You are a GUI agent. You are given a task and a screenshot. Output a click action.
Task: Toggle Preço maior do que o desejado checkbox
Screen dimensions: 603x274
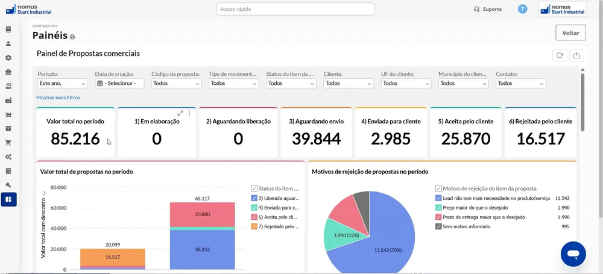click(x=438, y=208)
